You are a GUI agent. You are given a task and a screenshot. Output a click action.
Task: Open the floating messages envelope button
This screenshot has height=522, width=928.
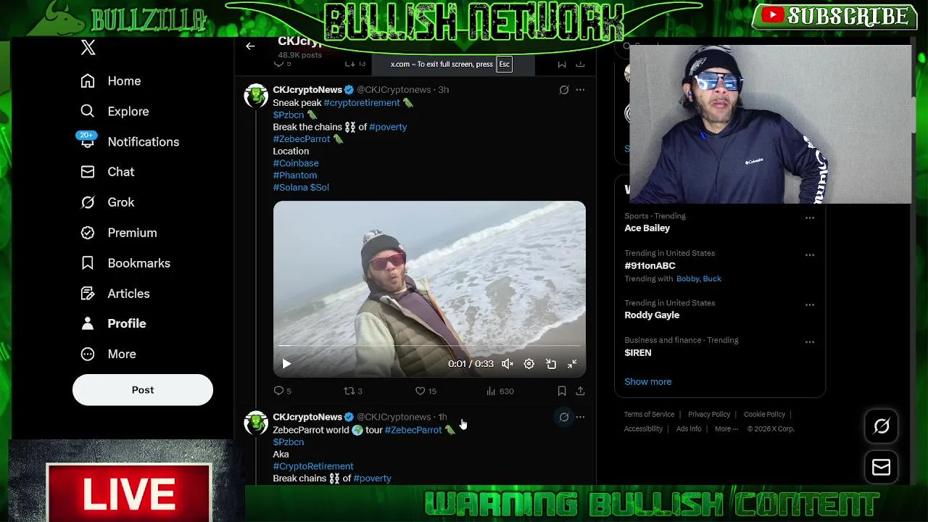click(x=881, y=468)
